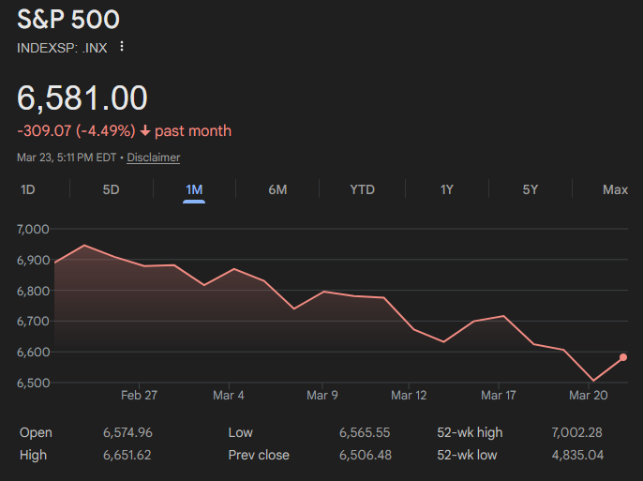Click the INDEXSP: .INX ticker text
This screenshot has height=481, width=643.
tap(61, 47)
